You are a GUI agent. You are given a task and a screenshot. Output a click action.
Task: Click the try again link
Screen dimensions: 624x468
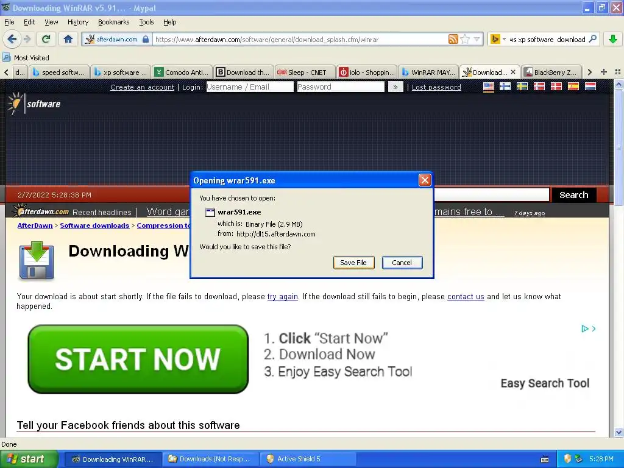[x=283, y=297]
